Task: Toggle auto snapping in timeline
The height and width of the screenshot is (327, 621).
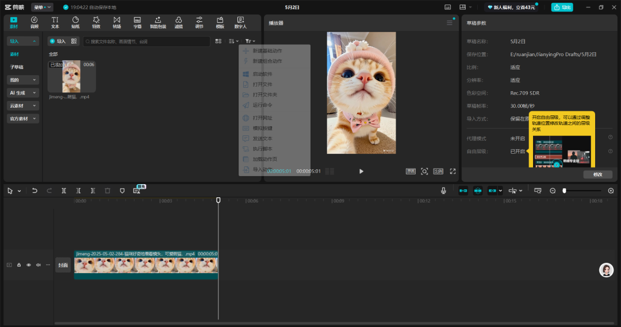Action: pos(478,190)
